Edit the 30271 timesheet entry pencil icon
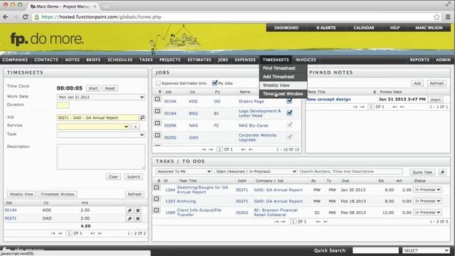Screen dimensions: 455x256 tap(129, 218)
